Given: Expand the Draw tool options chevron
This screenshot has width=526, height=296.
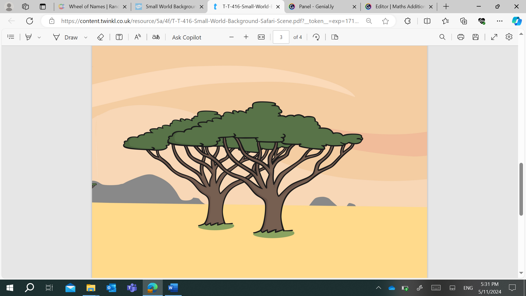Looking at the screenshot, I should tap(86, 37).
